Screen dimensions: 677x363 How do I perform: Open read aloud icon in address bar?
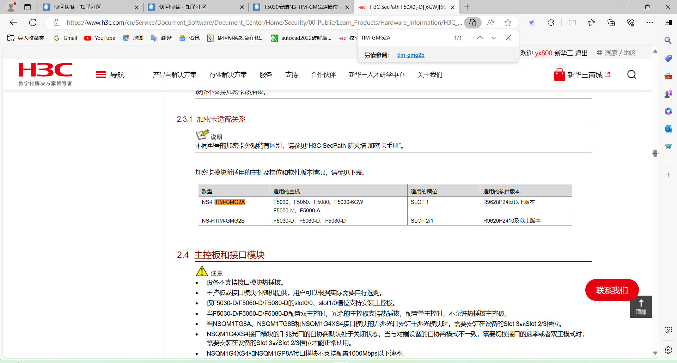click(490, 23)
